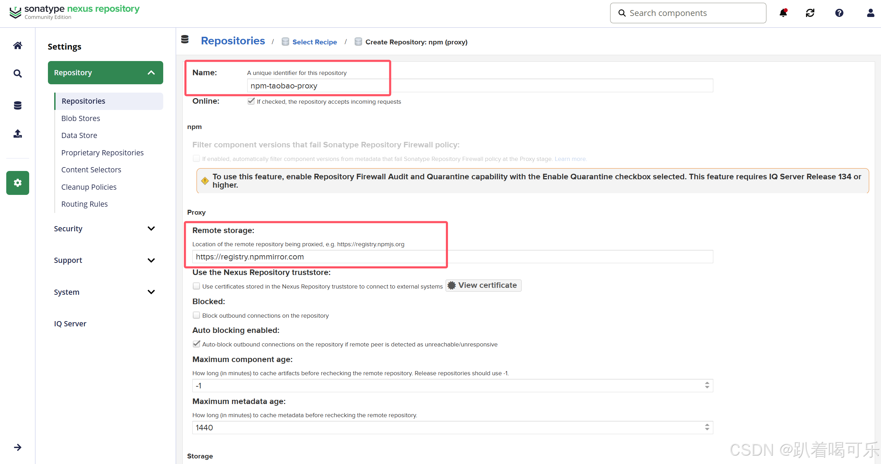Uncheck the Online checkbox

[x=251, y=101]
